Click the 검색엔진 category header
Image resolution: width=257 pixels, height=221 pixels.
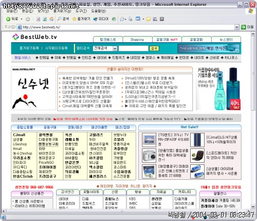pyautogui.click(x=68, y=192)
